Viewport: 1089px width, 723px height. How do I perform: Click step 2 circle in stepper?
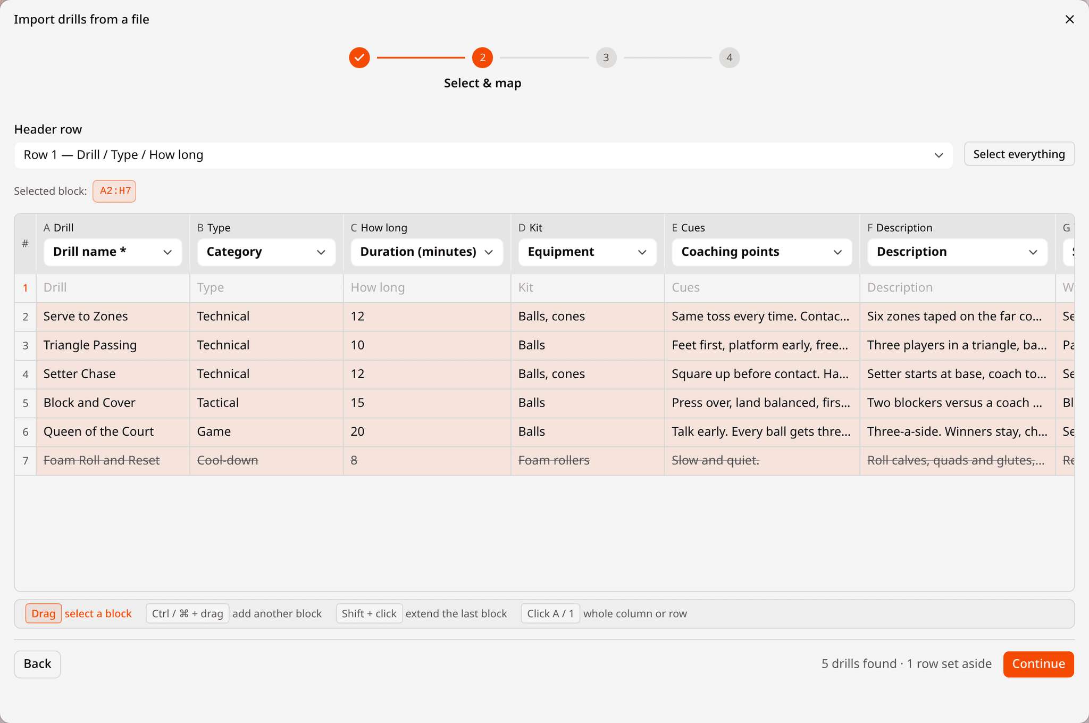(x=482, y=57)
